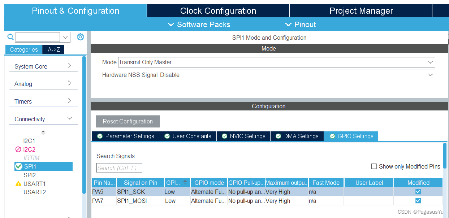
Task: Sort by GPIO mode column header
Action: coord(209,183)
